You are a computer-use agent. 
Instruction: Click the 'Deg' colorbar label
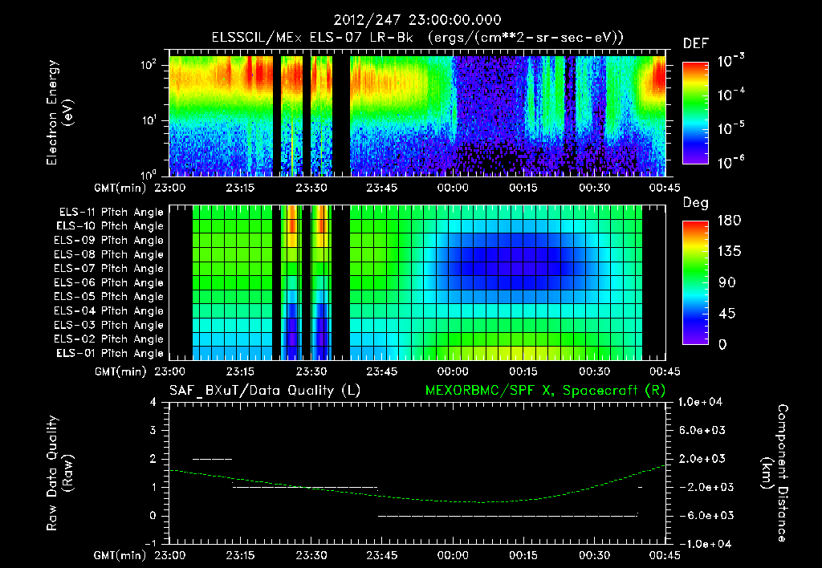[x=696, y=203]
